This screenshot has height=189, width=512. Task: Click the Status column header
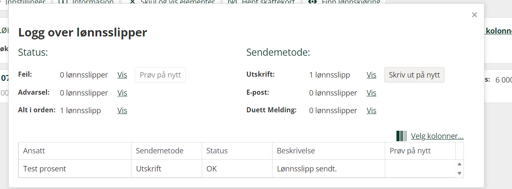point(237,151)
